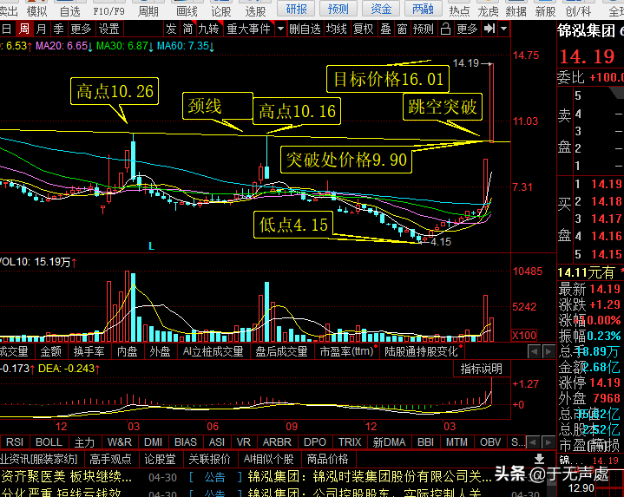Open the 商品价格 tab

click(x=328, y=459)
